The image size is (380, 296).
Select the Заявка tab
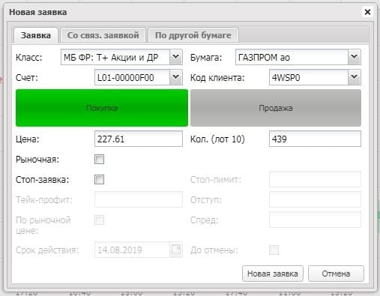pos(36,35)
